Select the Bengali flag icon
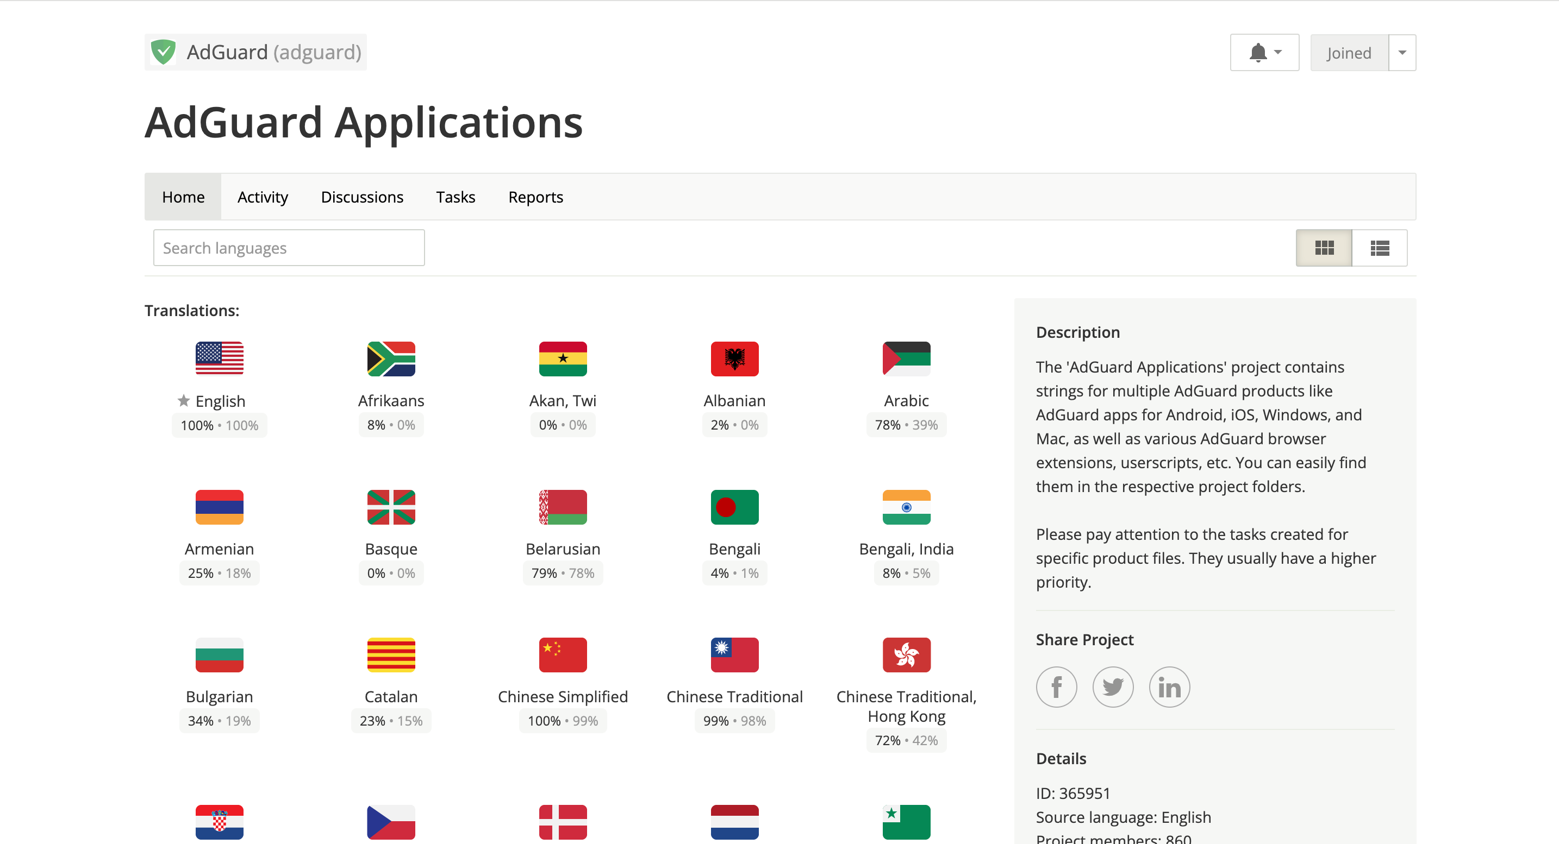1559x844 pixels. click(x=735, y=507)
